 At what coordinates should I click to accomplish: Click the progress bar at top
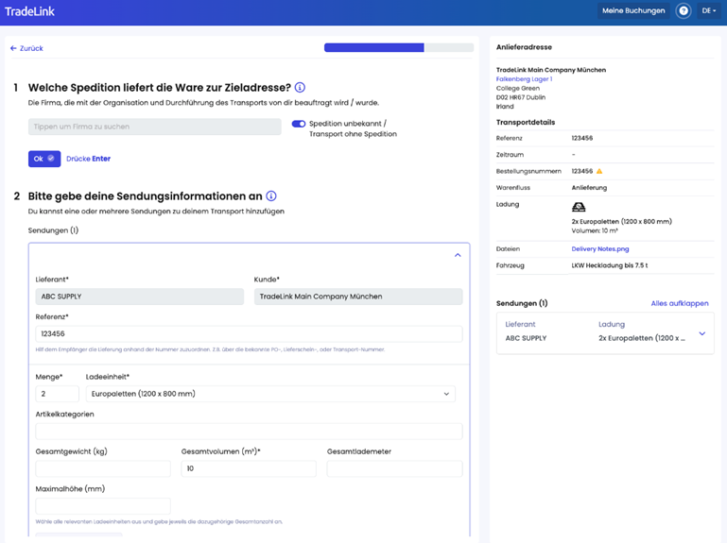click(398, 47)
